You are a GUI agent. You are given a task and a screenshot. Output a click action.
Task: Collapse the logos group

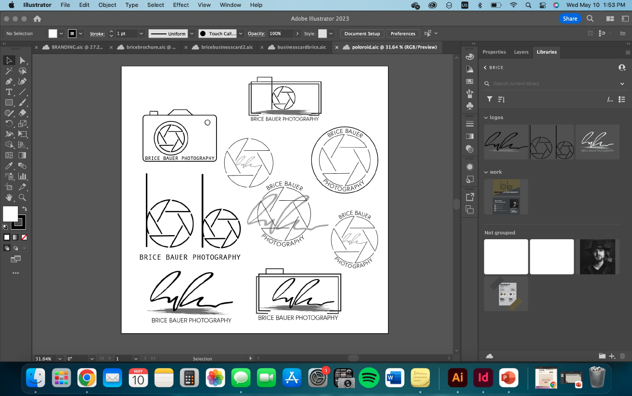pyautogui.click(x=486, y=118)
